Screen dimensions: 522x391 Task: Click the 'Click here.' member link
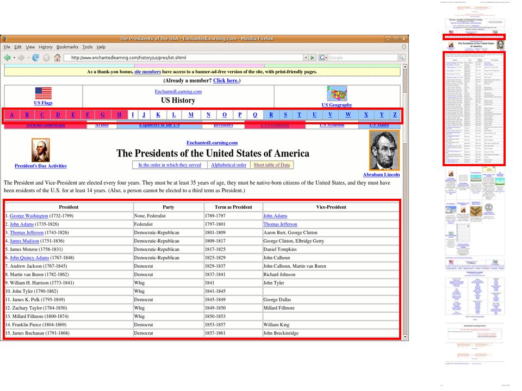226,80
